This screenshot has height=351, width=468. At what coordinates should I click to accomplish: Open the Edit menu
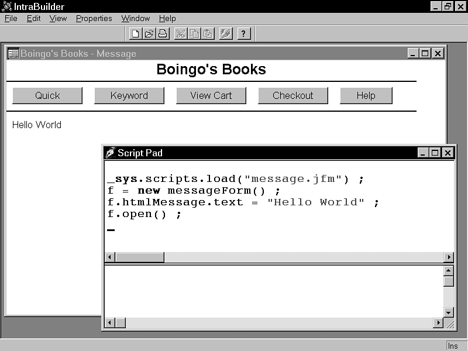[33, 19]
